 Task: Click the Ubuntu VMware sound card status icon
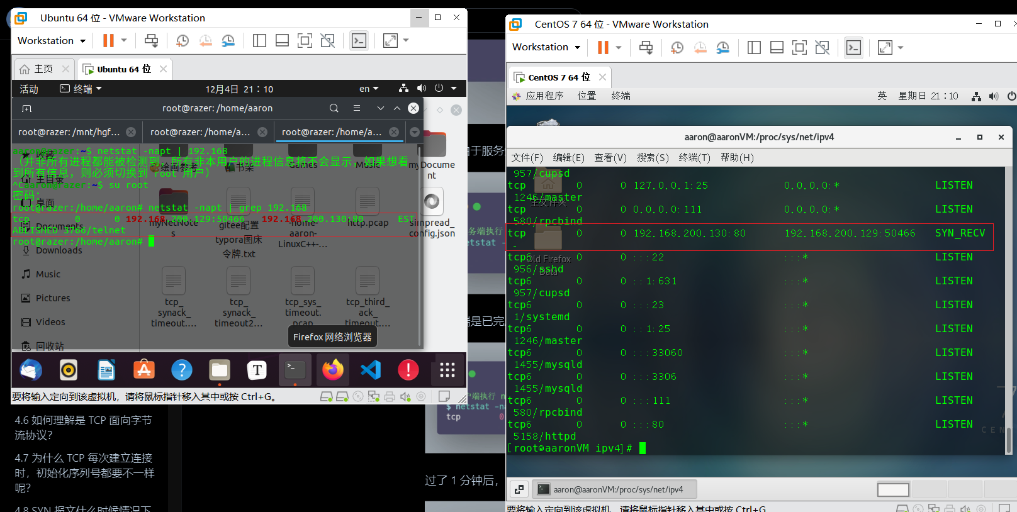pos(405,397)
